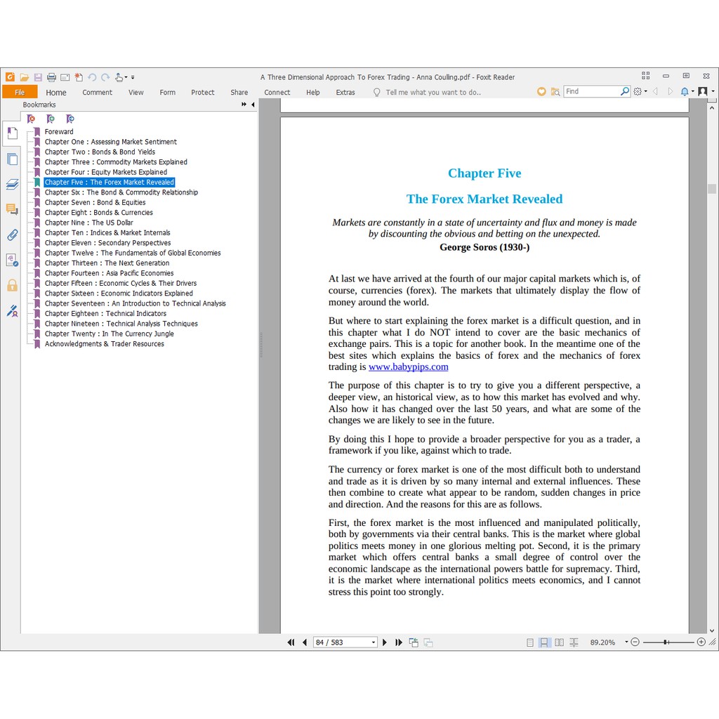Open the Security lock sidebar icon

pyautogui.click(x=13, y=285)
